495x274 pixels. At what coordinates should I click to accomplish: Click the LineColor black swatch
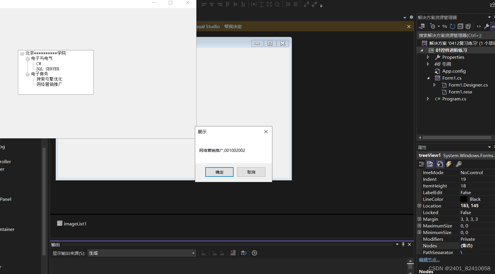(x=464, y=199)
